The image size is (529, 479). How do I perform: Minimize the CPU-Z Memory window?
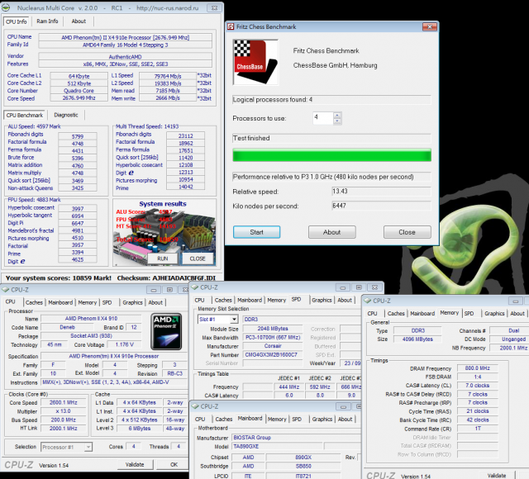click(x=515, y=301)
